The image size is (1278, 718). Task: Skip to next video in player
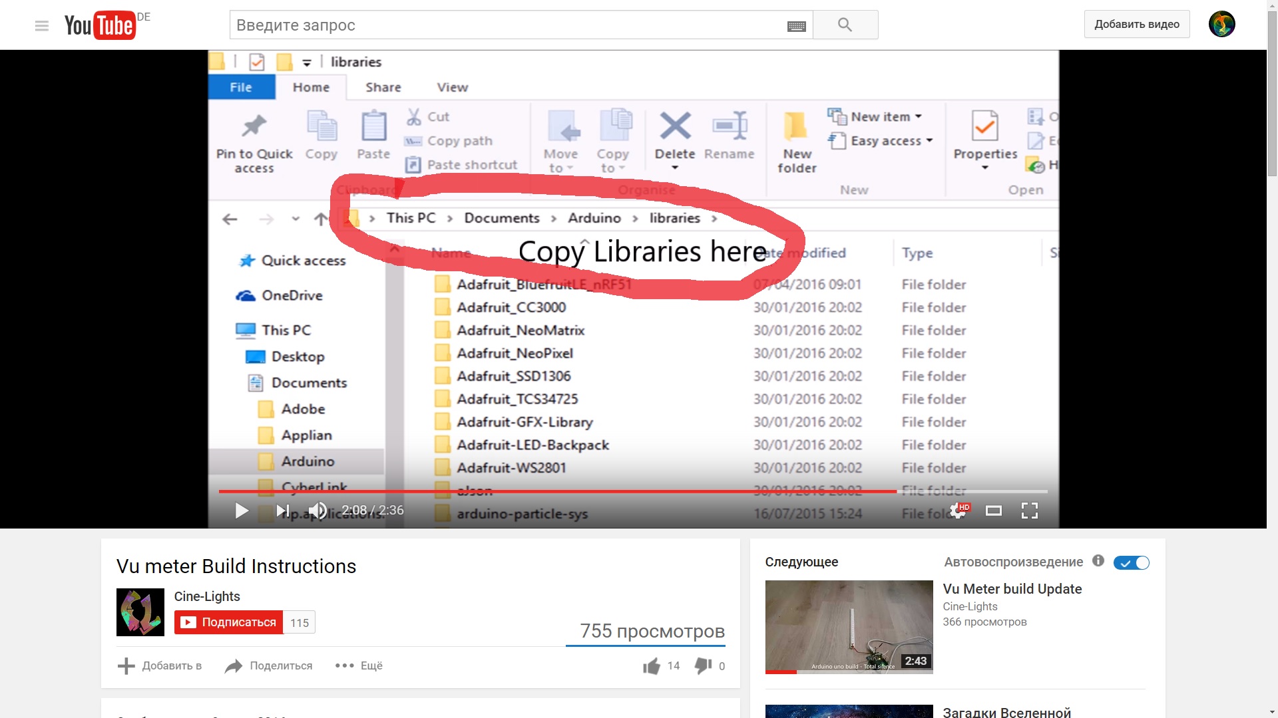click(x=283, y=511)
